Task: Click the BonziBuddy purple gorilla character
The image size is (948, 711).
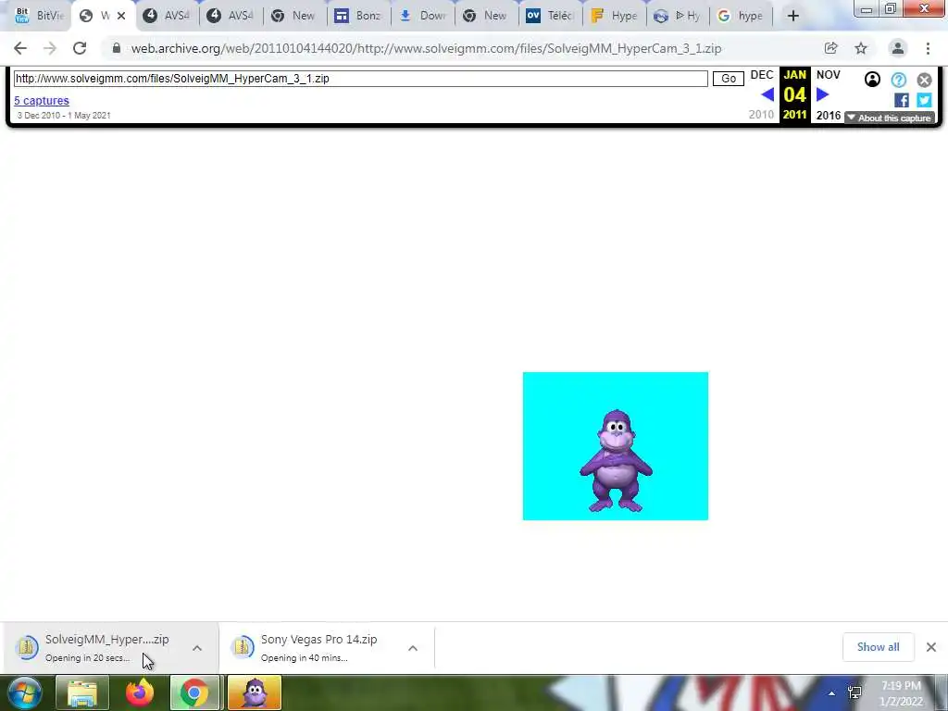Action: [x=616, y=461]
